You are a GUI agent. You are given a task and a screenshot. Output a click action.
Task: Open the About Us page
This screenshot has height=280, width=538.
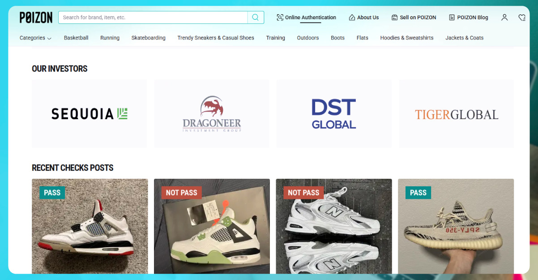point(367,17)
